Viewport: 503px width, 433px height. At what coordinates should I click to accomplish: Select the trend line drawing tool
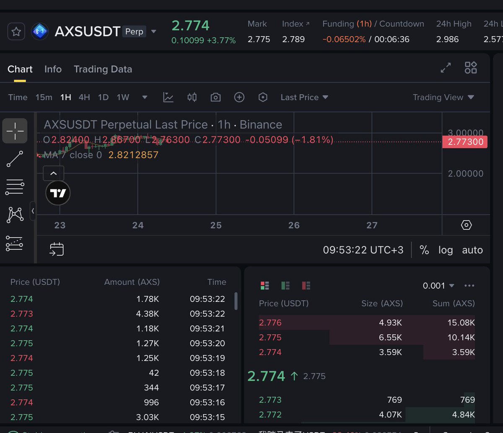click(15, 159)
